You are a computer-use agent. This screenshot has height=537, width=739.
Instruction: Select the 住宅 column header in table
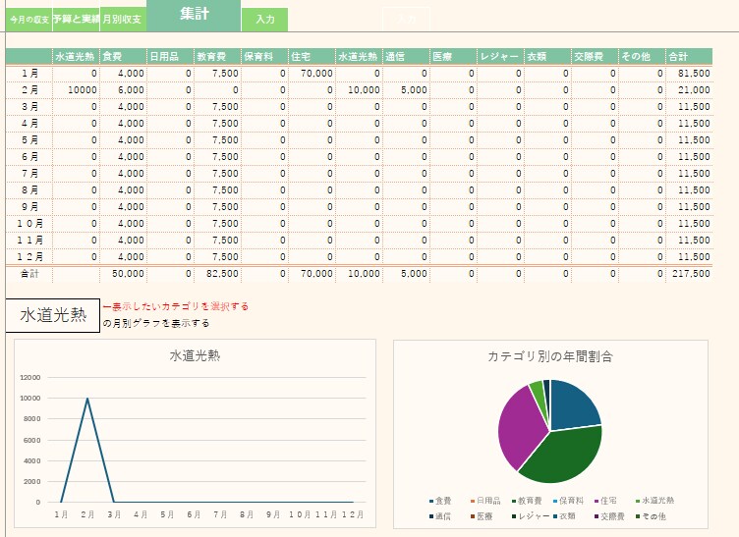pyautogui.click(x=312, y=57)
